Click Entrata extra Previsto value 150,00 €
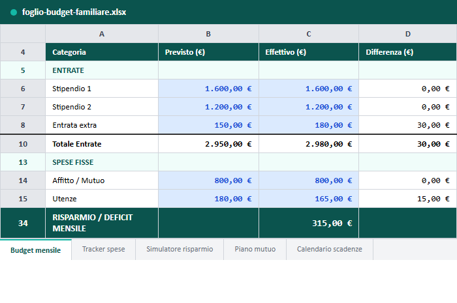457x303 pixels. [208, 125]
